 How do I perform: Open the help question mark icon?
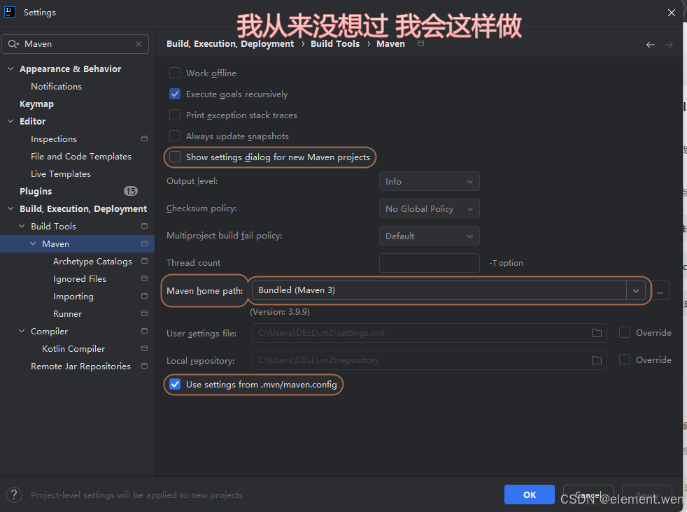[14, 495]
